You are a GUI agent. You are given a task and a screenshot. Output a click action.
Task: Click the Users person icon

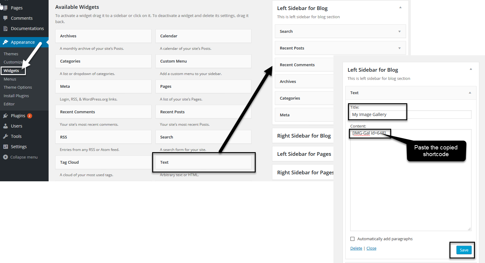pos(5,126)
